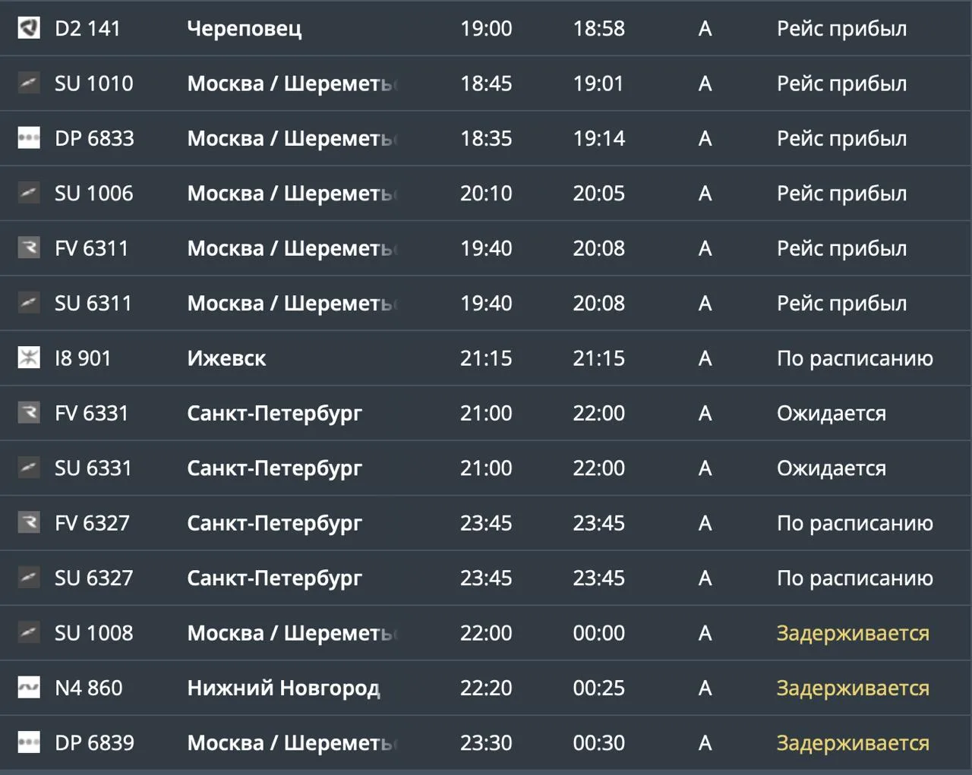The image size is (972, 775).
Task: Click Задерживается status for SU 1008
Action: (853, 633)
